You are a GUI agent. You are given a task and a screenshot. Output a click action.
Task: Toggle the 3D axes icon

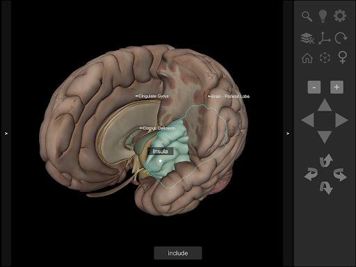[324, 38]
